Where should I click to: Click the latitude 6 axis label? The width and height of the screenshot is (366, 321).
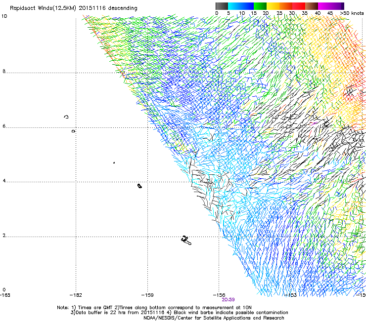pyautogui.click(x=4, y=126)
